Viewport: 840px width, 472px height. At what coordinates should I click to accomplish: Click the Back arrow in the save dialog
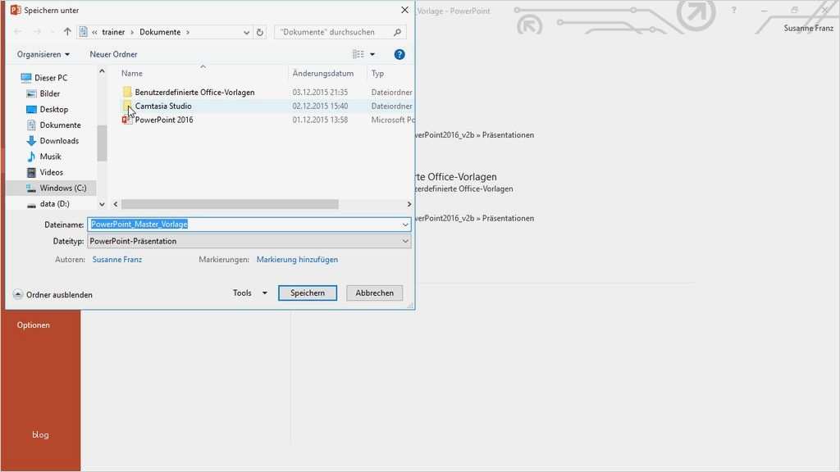18,32
